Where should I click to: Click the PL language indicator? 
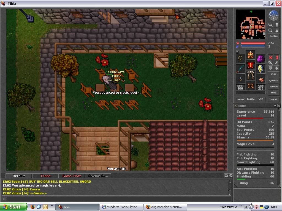(246, 207)
